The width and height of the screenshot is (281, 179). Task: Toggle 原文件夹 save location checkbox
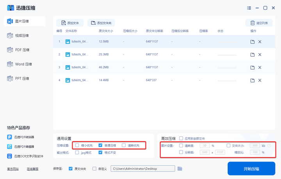(x=71, y=168)
